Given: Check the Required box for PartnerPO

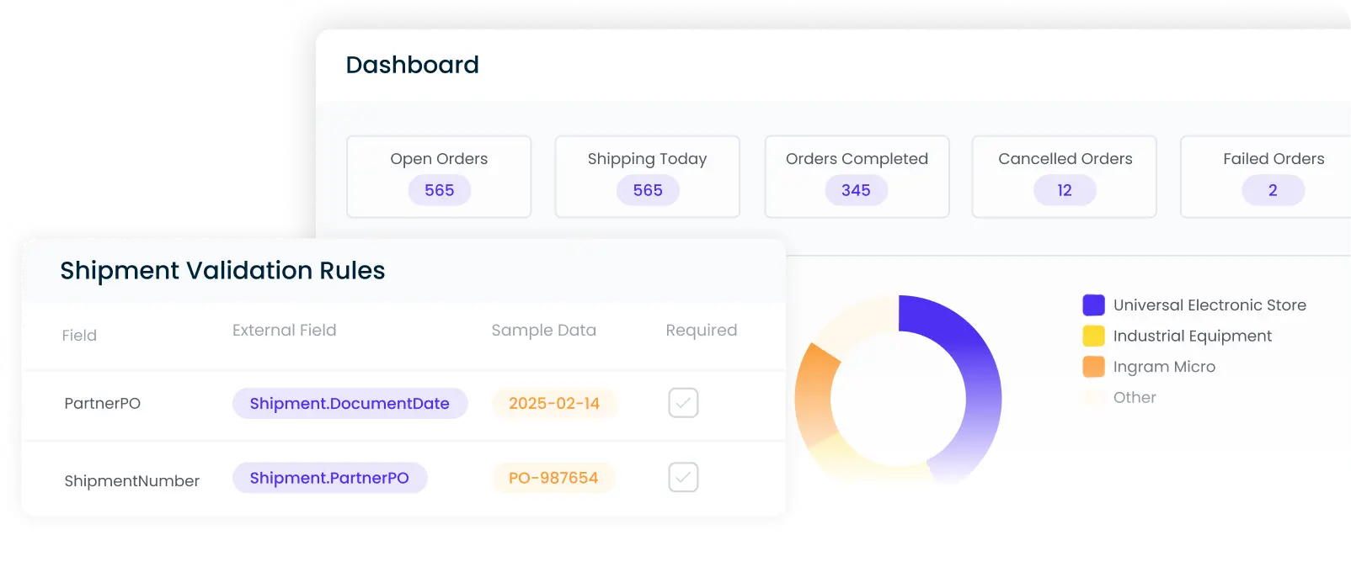Looking at the screenshot, I should (x=683, y=403).
